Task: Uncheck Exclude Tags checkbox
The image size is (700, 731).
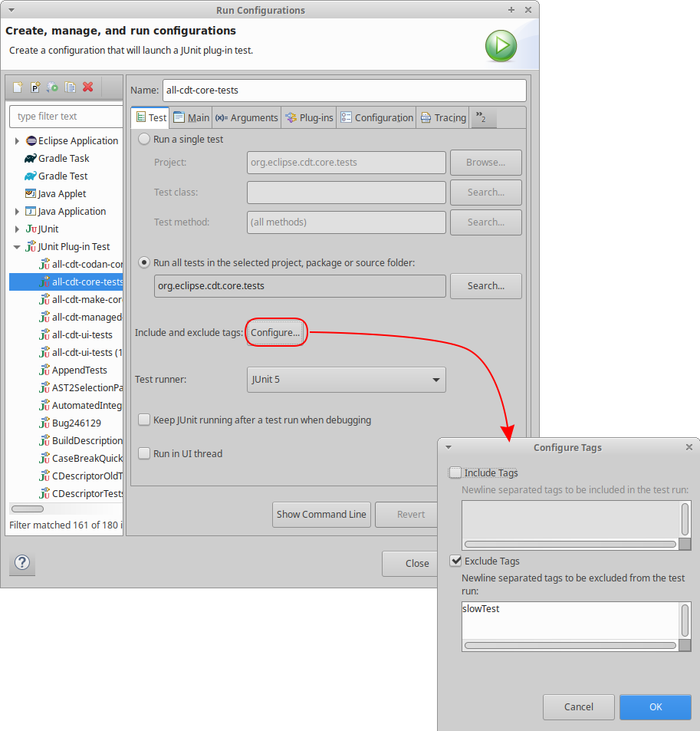Action: pyautogui.click(x=455, y=561)
